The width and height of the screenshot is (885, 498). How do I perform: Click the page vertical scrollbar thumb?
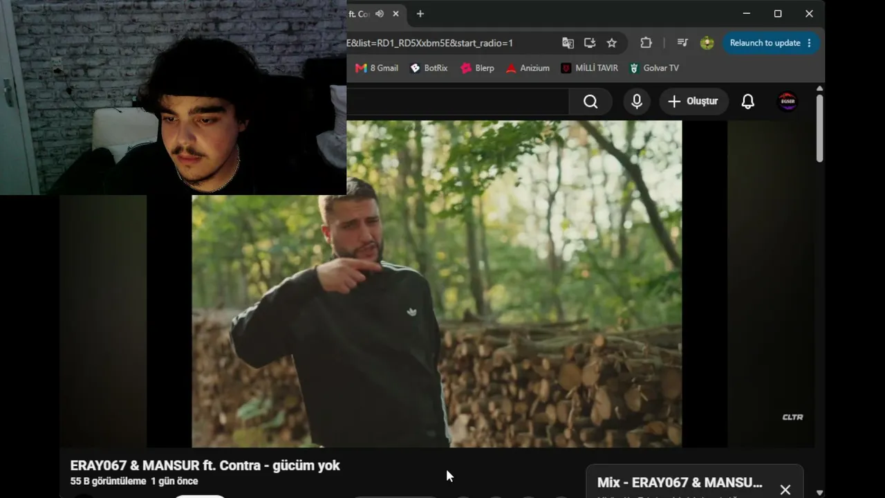(x=819, y=129)
